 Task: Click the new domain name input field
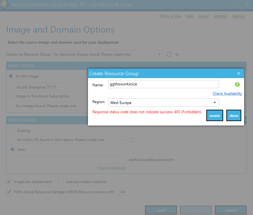point(71,160)
